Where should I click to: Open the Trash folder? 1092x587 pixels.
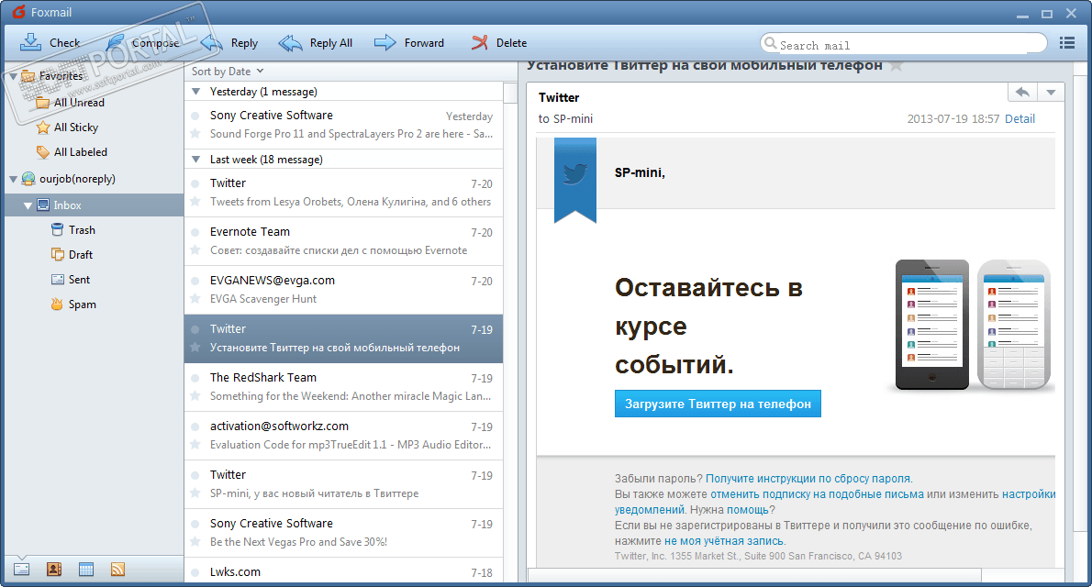pyautogui.click(x=73, y=230)
